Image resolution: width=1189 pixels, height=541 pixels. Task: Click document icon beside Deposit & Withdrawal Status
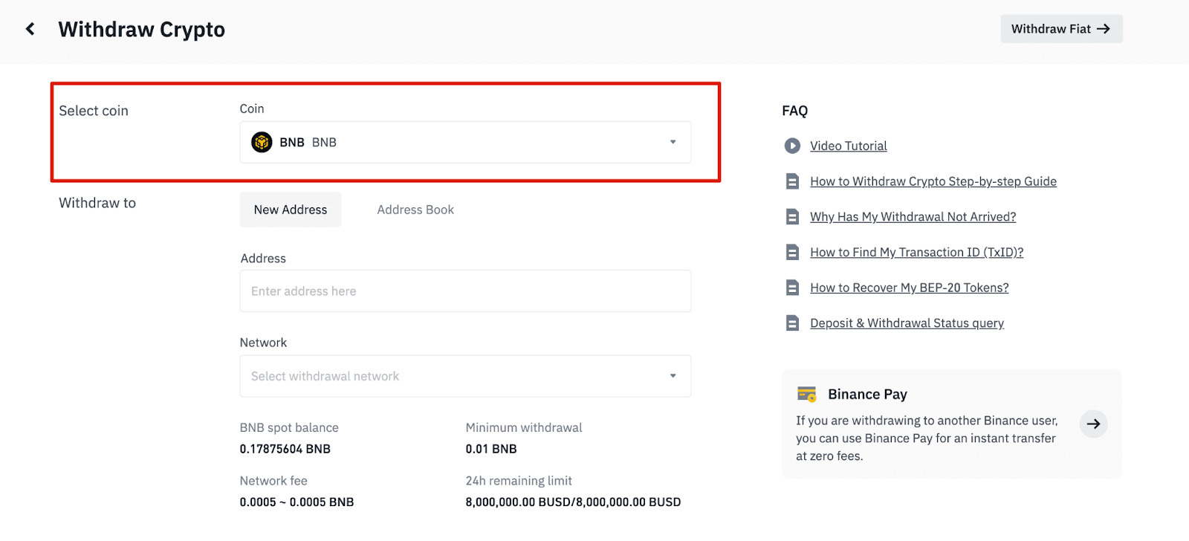tap(792, 323)
